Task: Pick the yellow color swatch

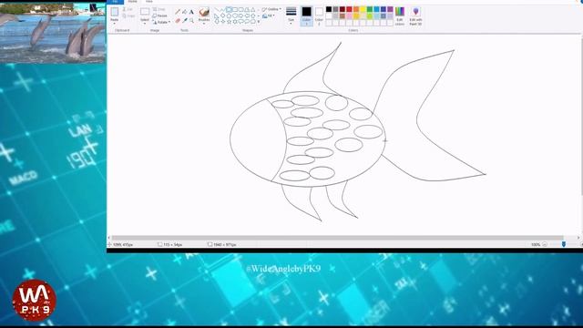Action: (x=363, y=10)
